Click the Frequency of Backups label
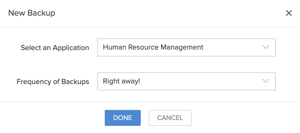The image size is (300, 133). click(53, 82)
